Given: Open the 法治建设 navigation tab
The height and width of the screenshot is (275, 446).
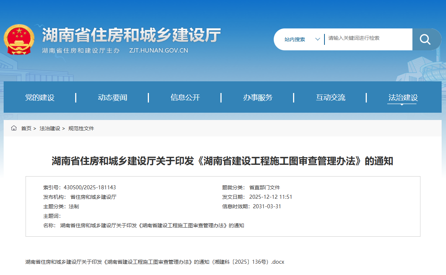Looking at the screenshot, I should point(403,97).
